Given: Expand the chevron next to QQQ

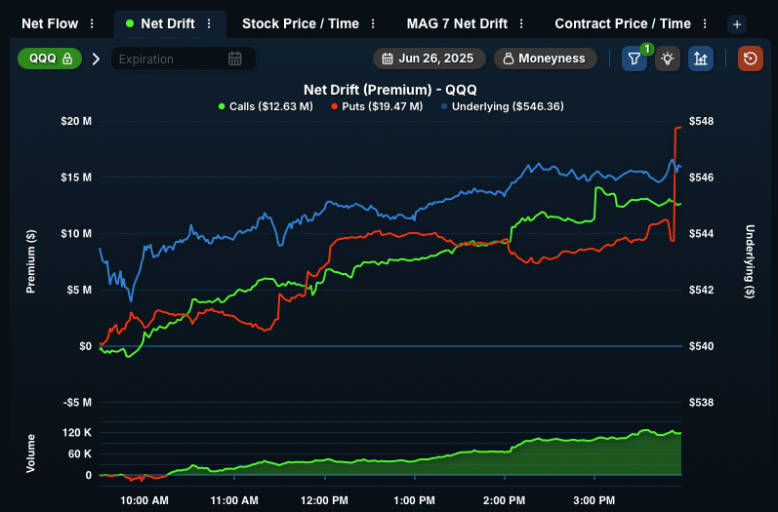Looking at the screenshot, I should 96,59.
